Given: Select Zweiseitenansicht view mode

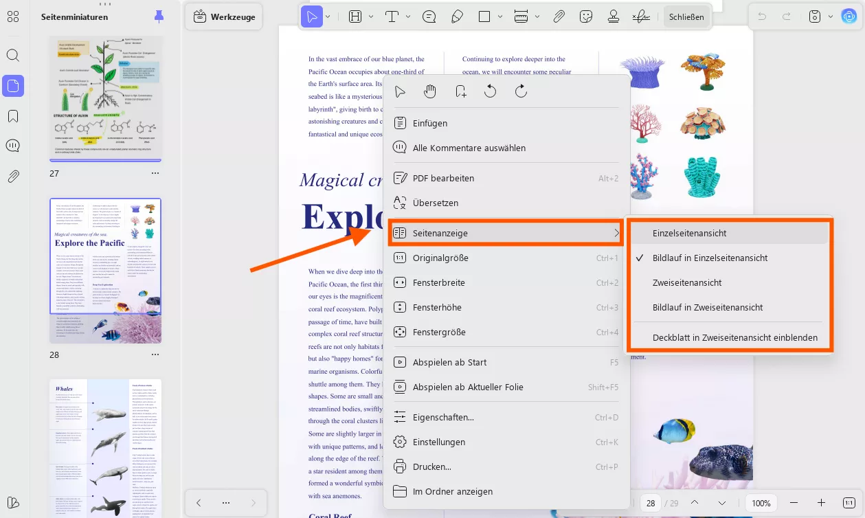Looking at the screenshot, I should click(x=728, y=282).
